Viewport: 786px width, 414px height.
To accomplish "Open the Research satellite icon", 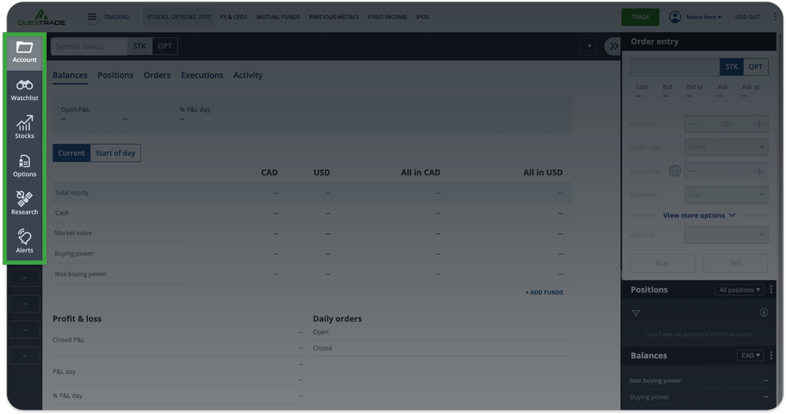I will coord(24,198).
